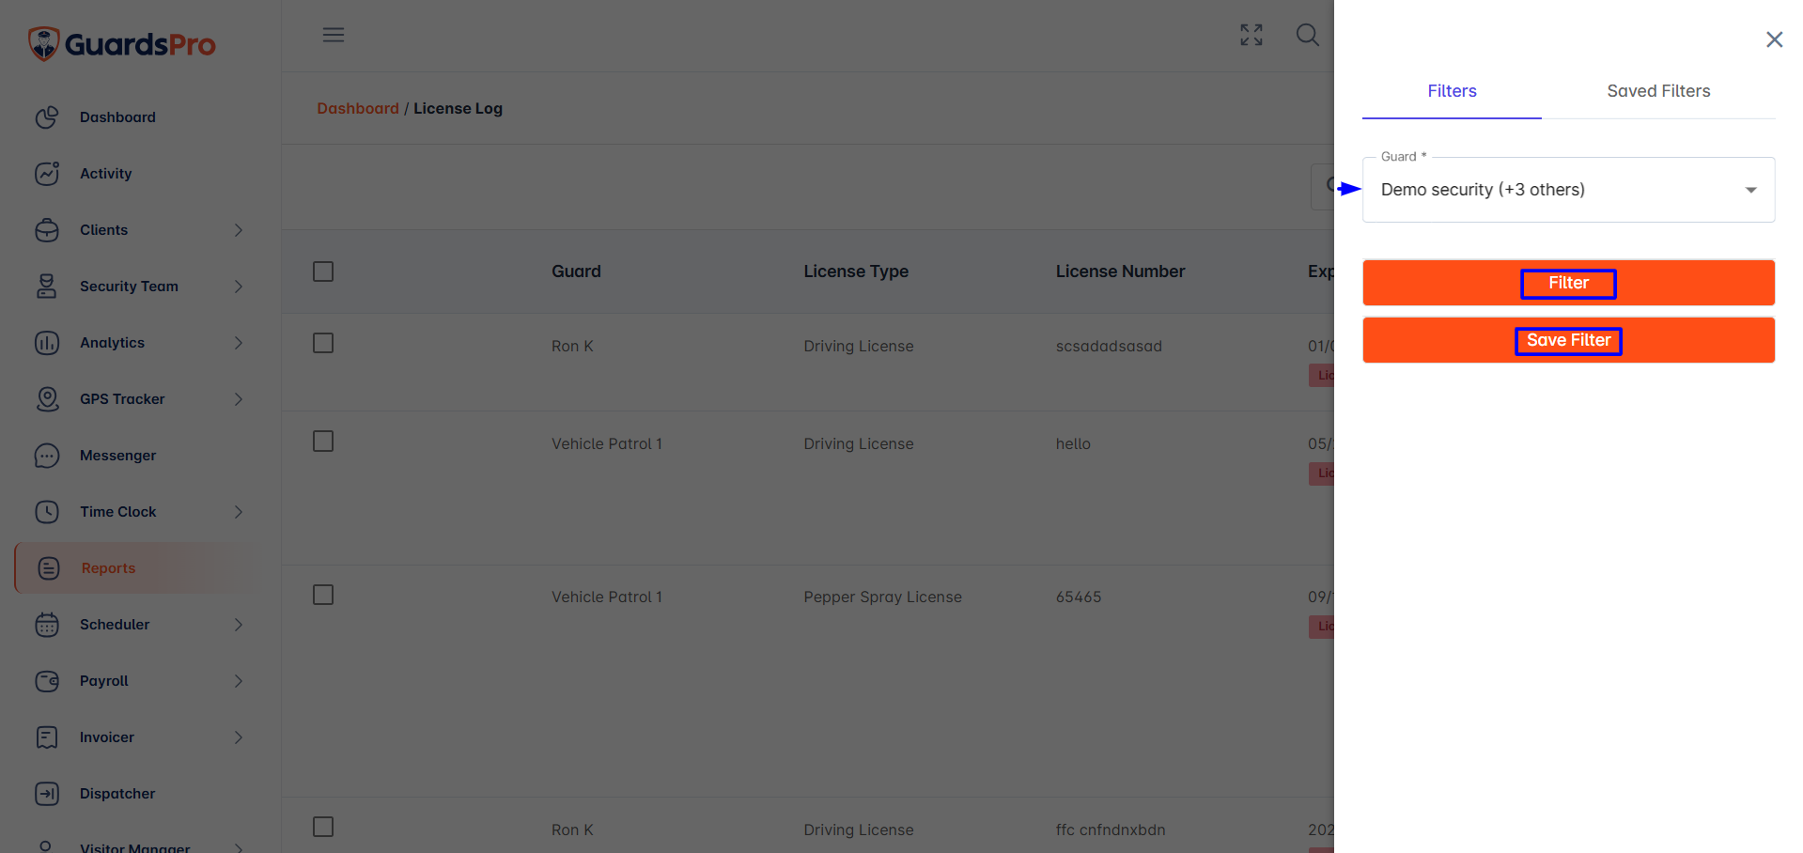This screenshot has height=853, width=1803.
Task: Click the Analytics bar chart icon
Action: coord(47,343)
